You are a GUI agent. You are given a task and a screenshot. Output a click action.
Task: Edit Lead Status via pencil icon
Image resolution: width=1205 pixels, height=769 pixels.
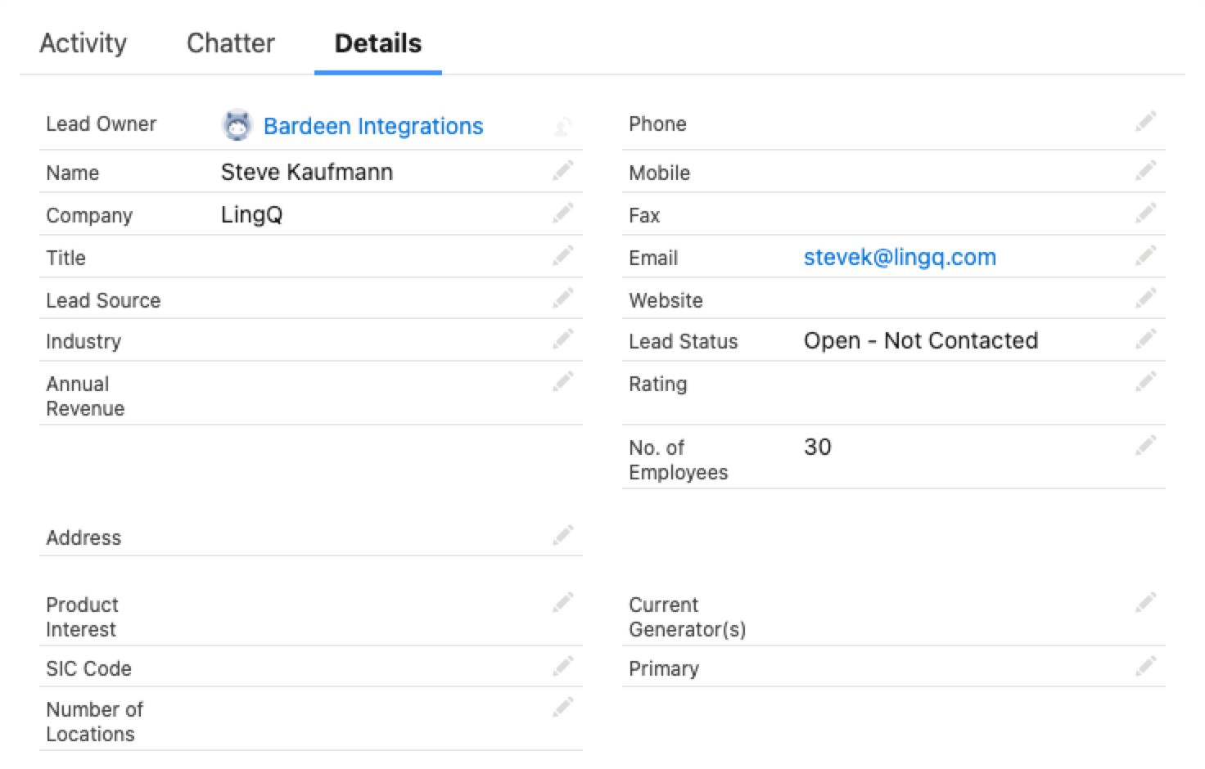point(1146,339)
